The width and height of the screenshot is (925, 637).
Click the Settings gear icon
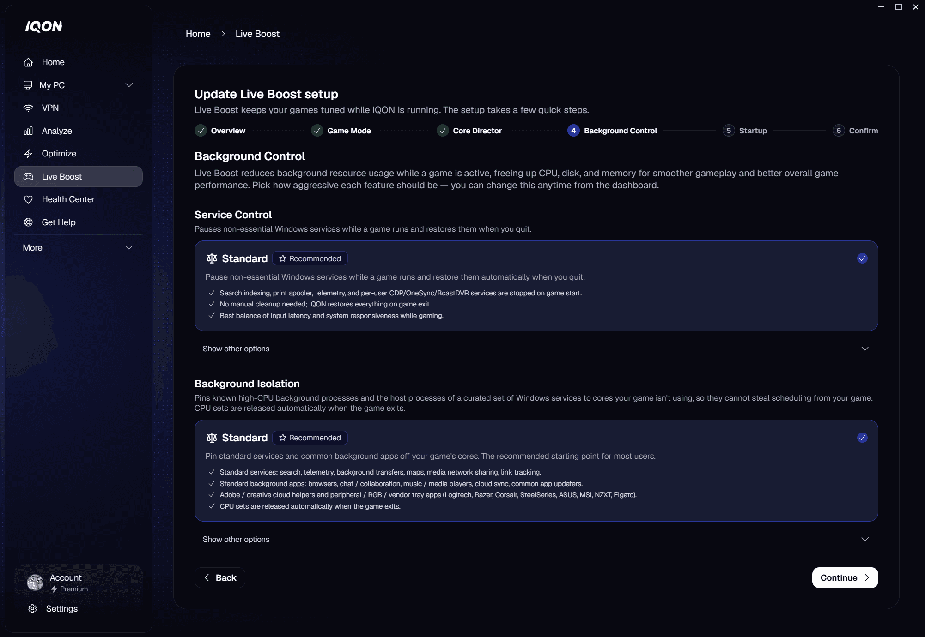click(32, 608)
